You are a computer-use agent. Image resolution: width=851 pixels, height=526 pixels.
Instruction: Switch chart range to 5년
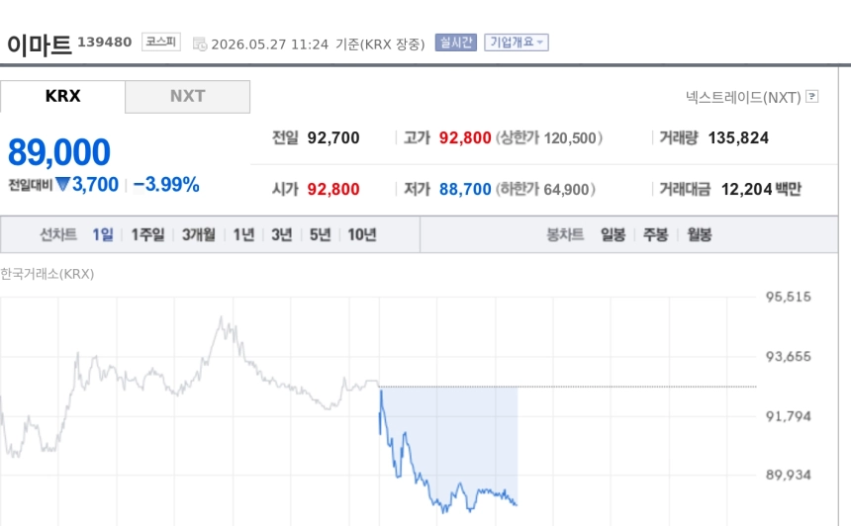coord(321,234)
